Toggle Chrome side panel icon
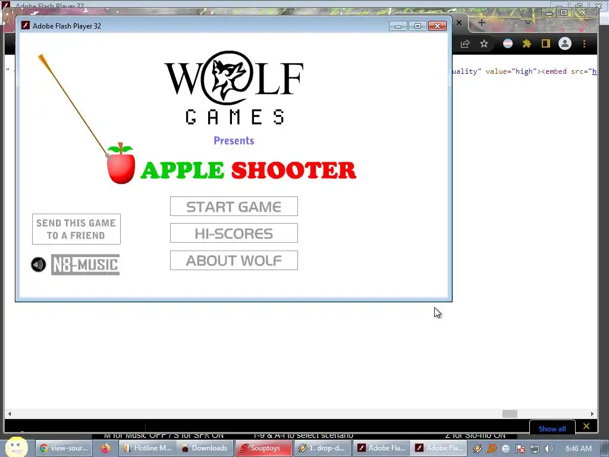Image resolution: width=609 pixels, height=457 pixels. 546,43
